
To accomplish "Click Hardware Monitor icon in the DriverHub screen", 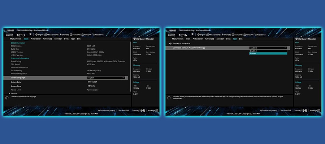I will [x=296, y=39].
